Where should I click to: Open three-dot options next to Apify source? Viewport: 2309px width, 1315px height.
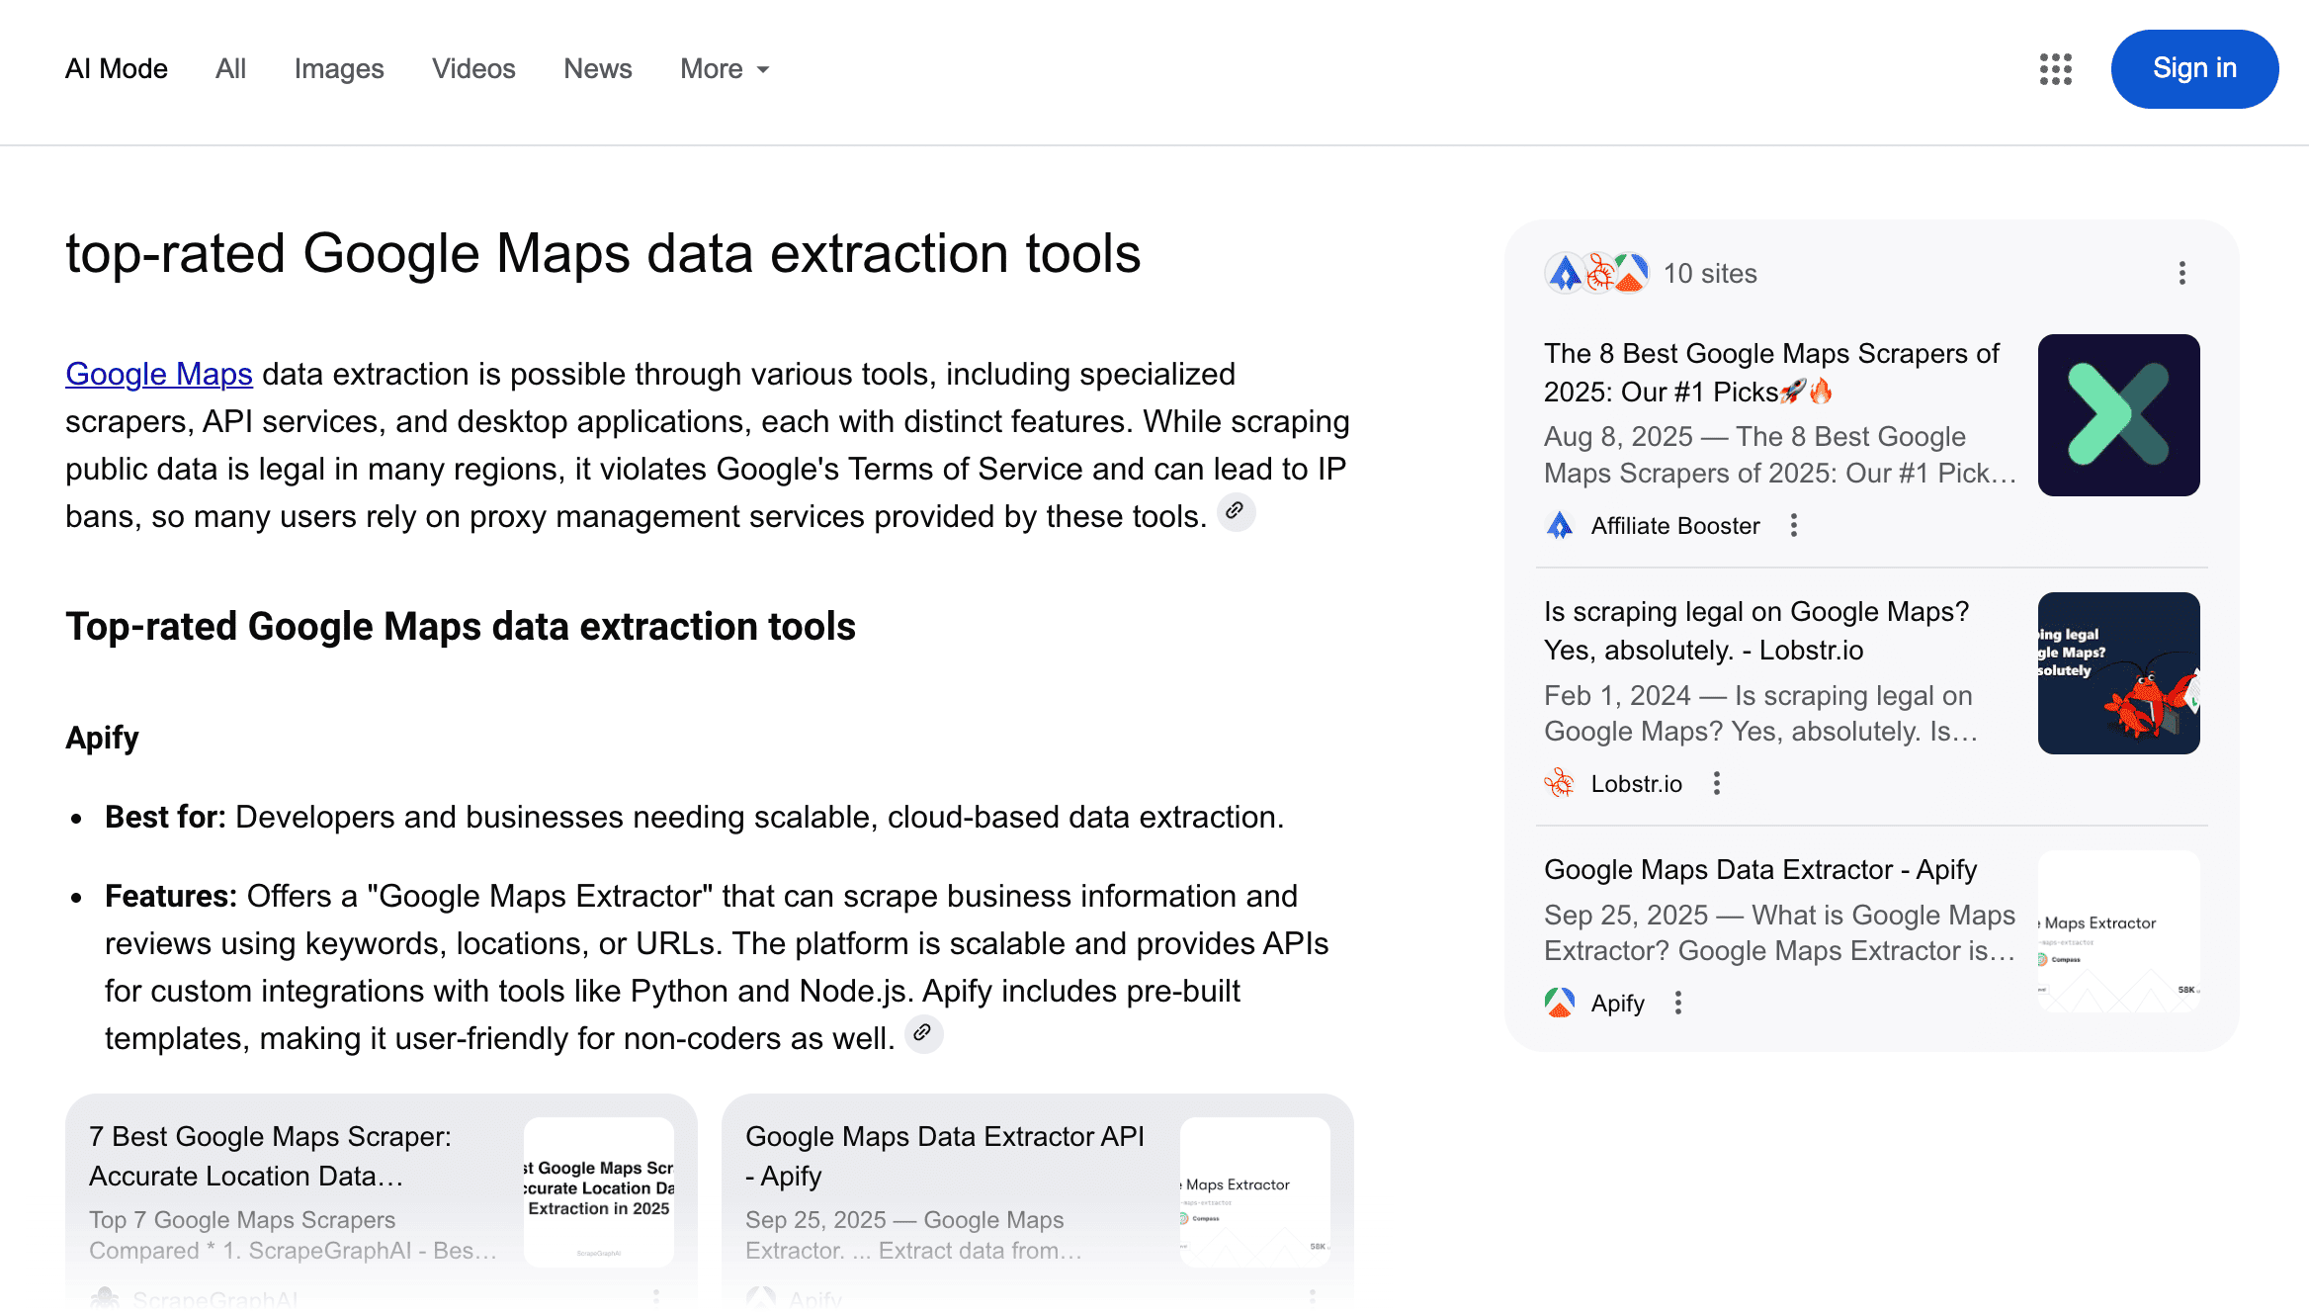pos(1678,1004)
